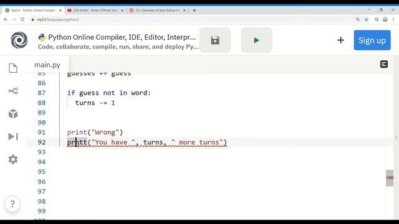This screenshot has height=224, width=399.
Task: Click the site lock icon in address bar
Action: [x=32, y=19]
